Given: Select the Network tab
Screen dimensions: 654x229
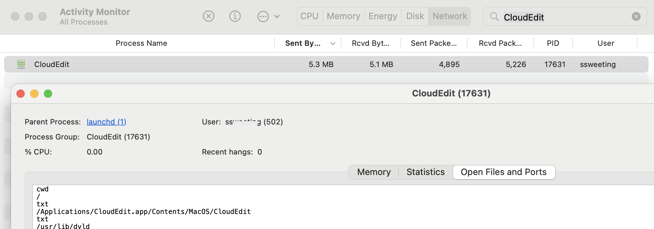Looking at the screenshot, I should tap(450, 16).
